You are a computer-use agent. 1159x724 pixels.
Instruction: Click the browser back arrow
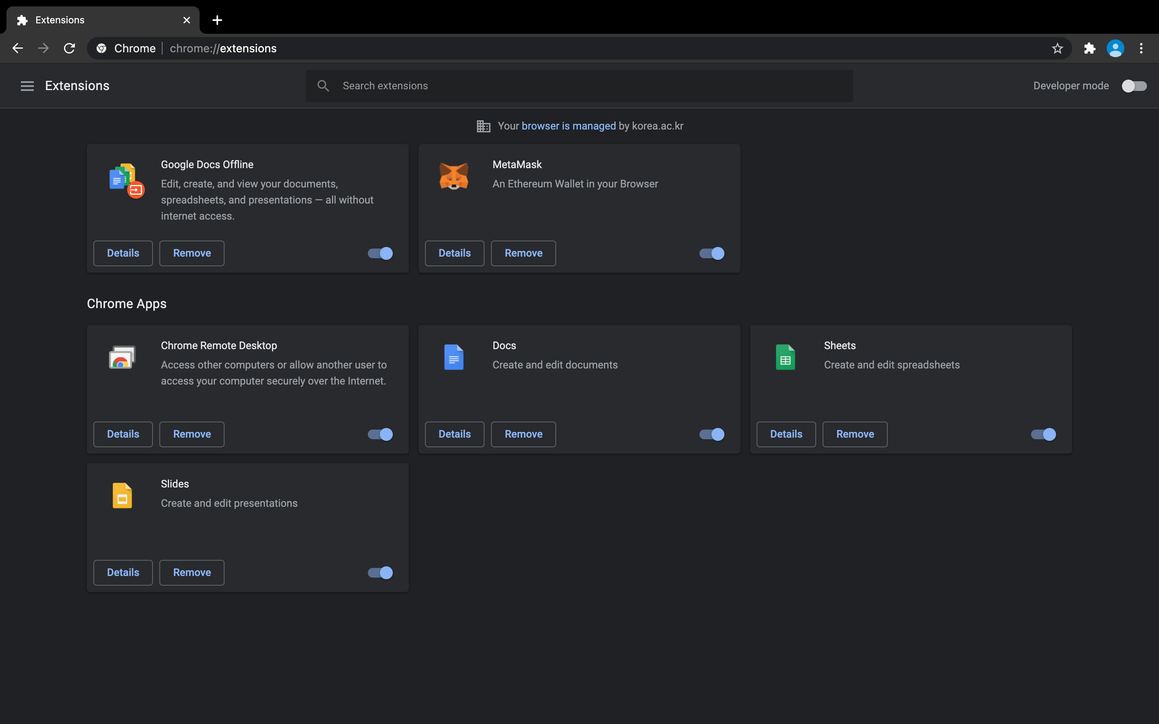coord(18,48)
